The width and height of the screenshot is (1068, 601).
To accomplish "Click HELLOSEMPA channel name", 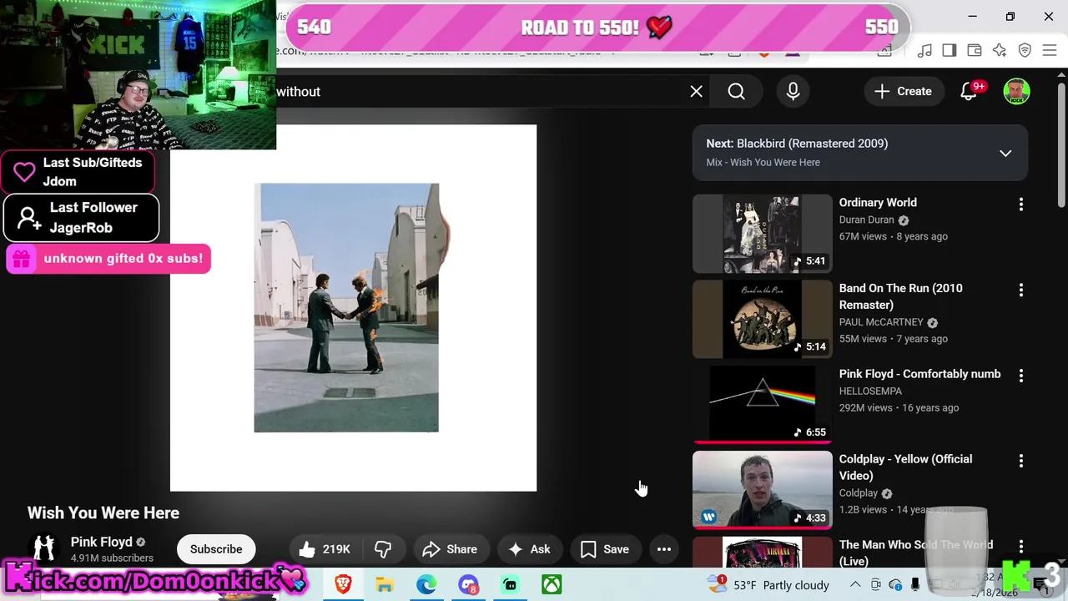I will point(870,391).
